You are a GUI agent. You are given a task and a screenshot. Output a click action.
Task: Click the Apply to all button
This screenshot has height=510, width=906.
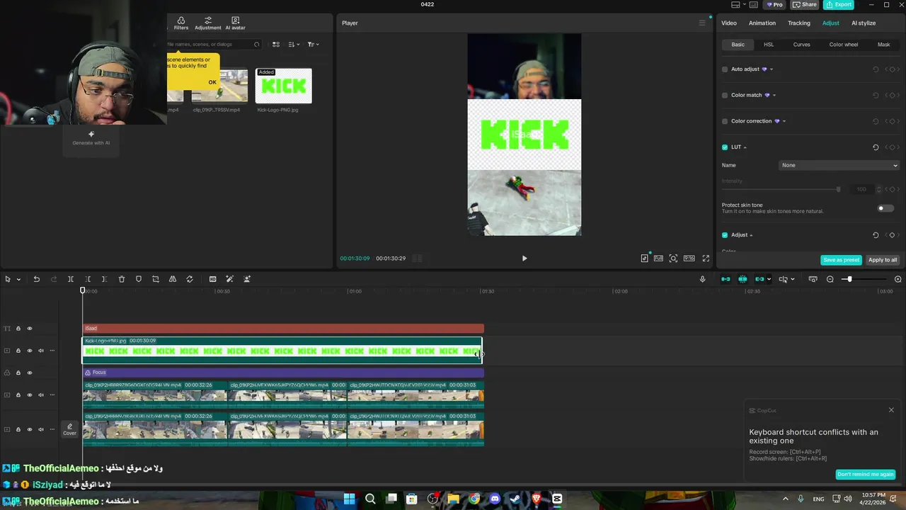883,260
